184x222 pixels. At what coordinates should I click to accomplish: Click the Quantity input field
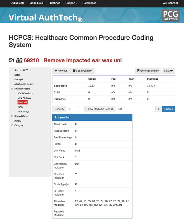coord(73,109)
